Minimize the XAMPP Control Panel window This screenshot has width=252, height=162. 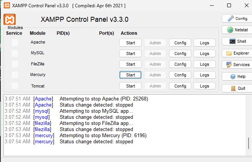tap(212, 5)
